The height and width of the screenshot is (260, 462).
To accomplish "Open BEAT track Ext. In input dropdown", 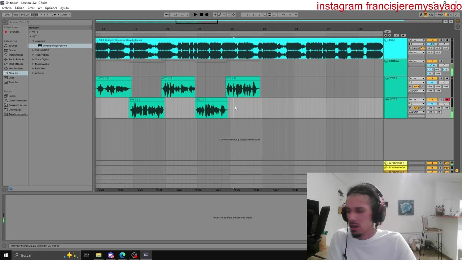I will click(417, 40).
